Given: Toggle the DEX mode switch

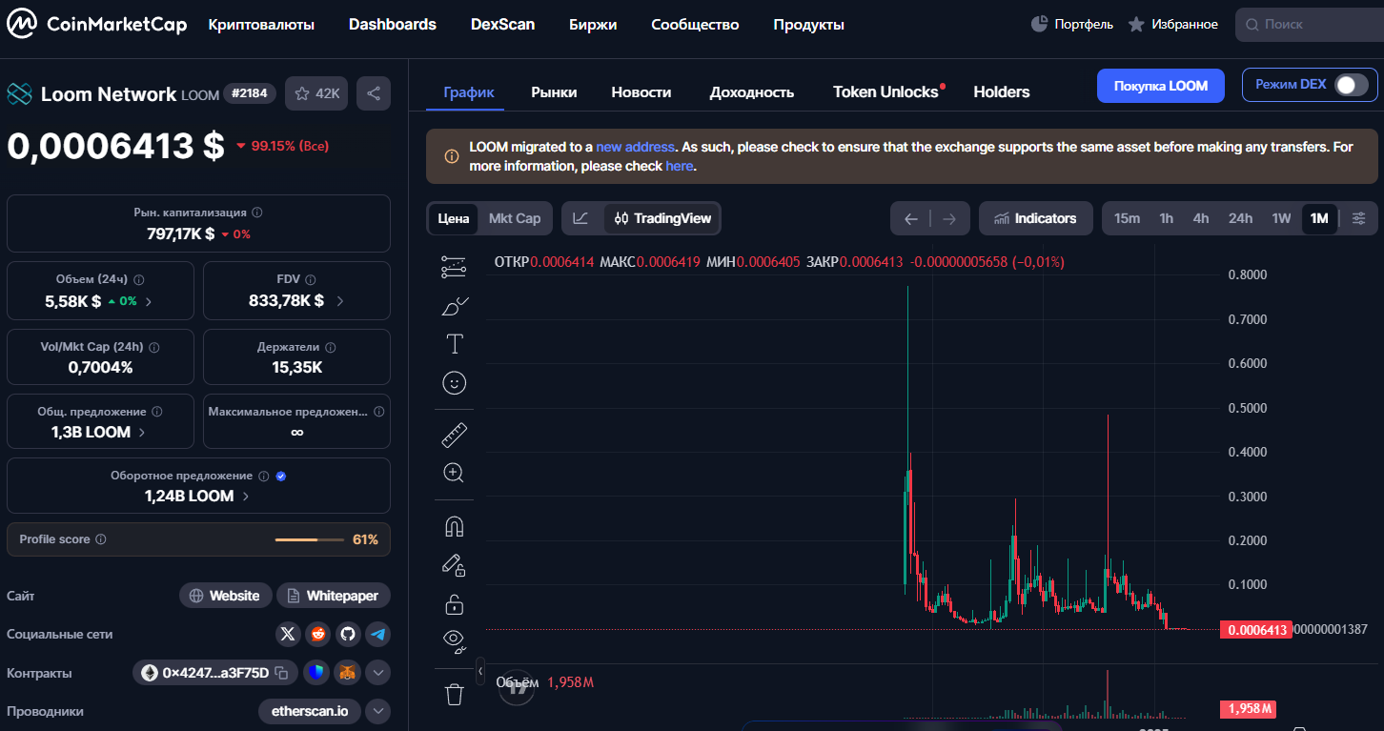Looking at the screenshot, I should click(x=1350, y=85).
